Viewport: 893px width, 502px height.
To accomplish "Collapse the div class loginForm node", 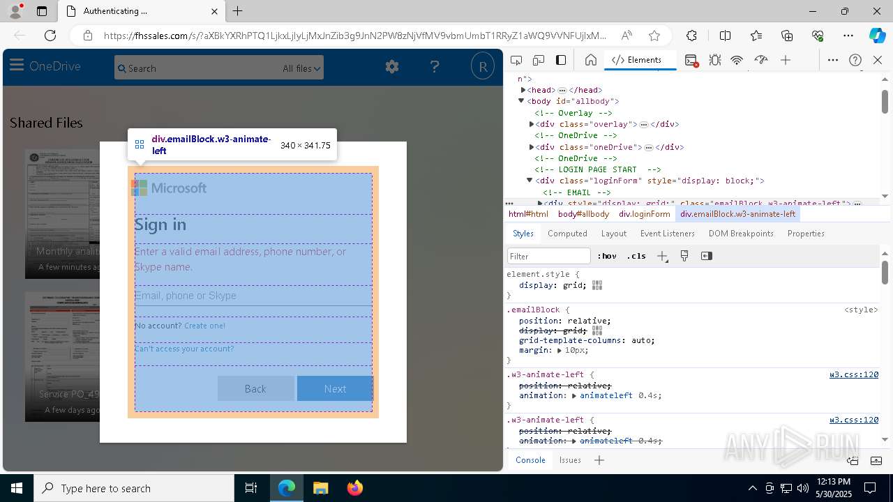I will click(x=530, y=181).
